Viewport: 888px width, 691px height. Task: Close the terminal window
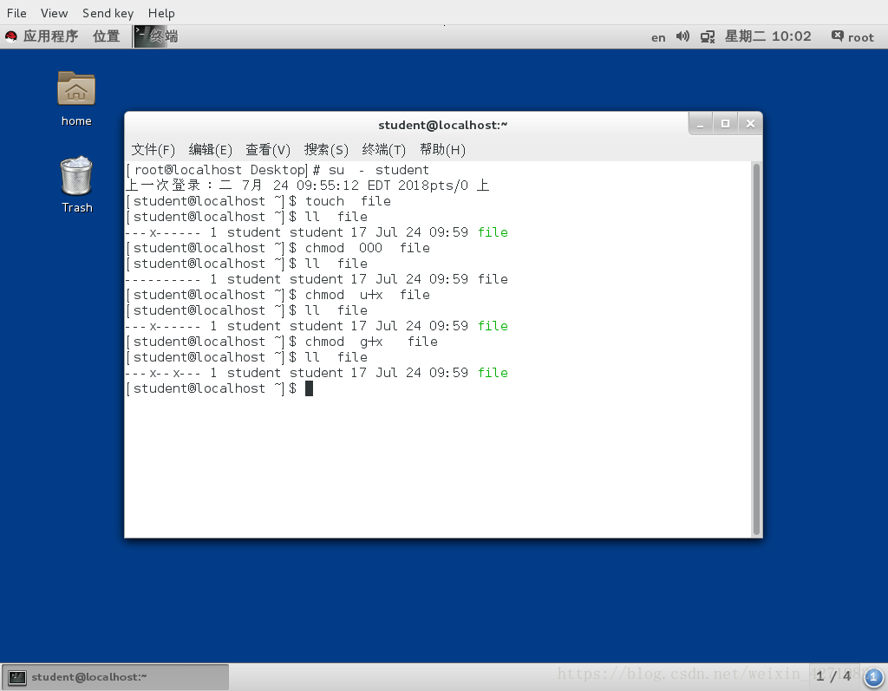750,124
